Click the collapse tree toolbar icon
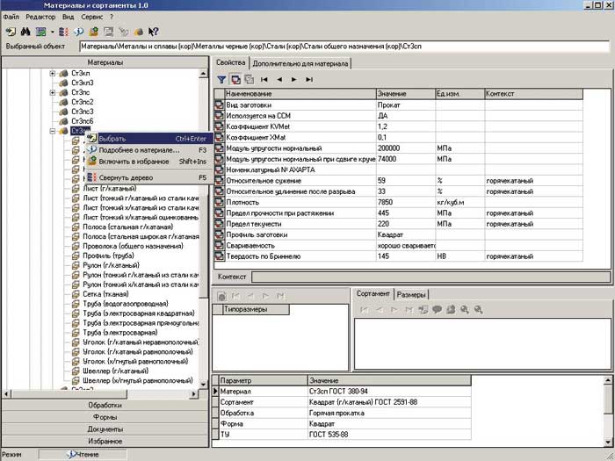Screen dimensions: 615x461 pos(63,32)
